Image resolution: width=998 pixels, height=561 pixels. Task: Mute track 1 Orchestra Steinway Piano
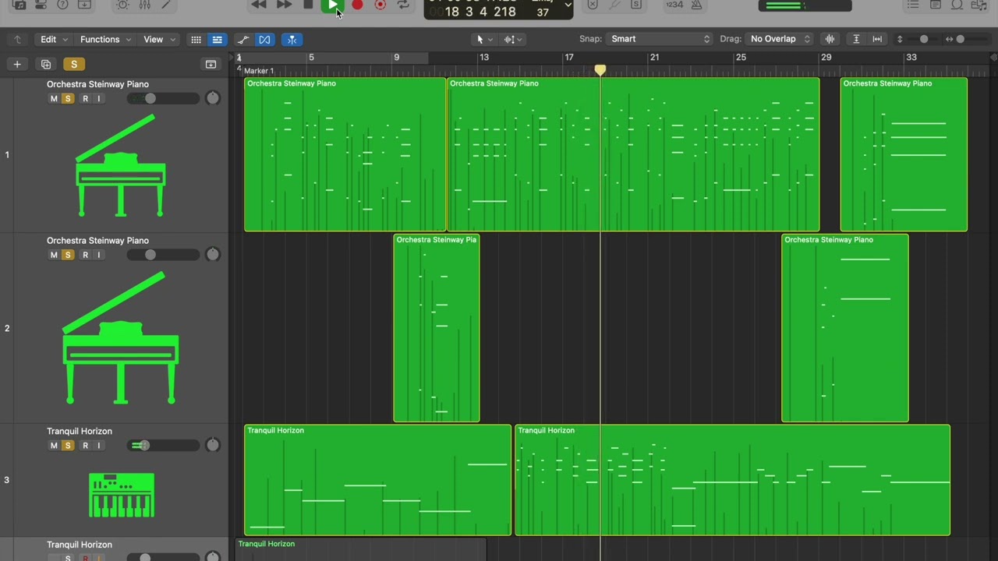point(54,98)
